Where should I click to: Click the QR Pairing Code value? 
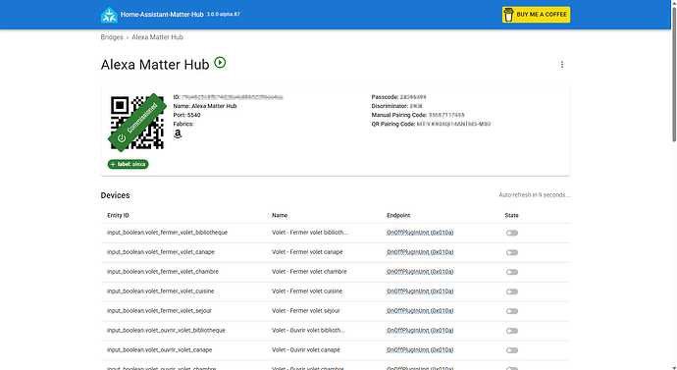coord(453,124)
